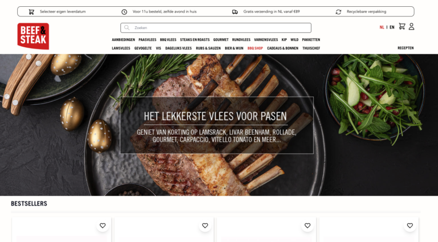Toggle heart on fourth bestseller card
This screenshot has width=438, height=242.
pos(410,225)
